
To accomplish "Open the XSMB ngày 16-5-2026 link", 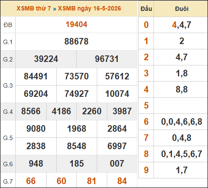I will (x=89, y=8).
